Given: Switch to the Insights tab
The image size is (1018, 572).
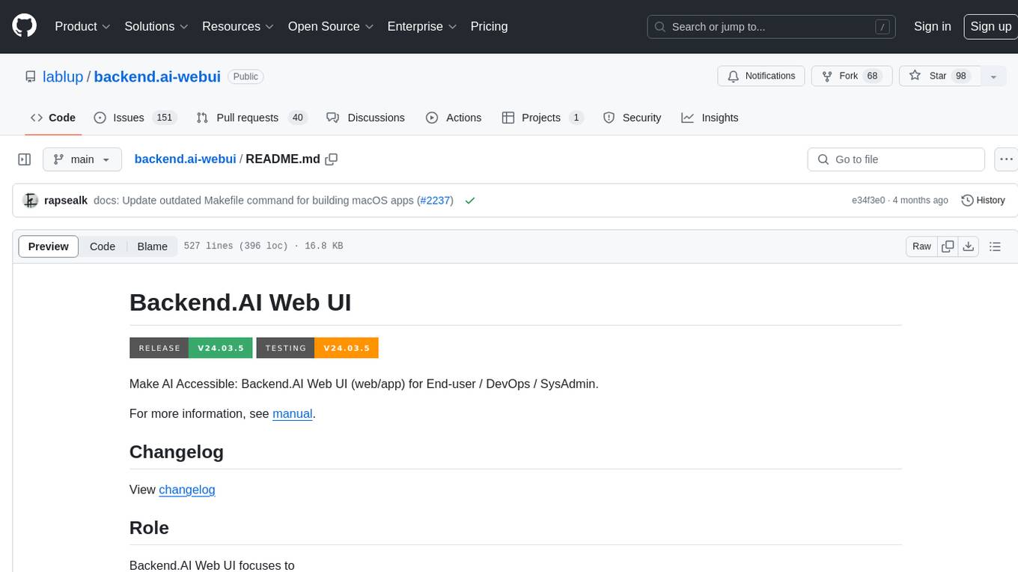Looking at the screenshot, I should (x=710, y=118).
